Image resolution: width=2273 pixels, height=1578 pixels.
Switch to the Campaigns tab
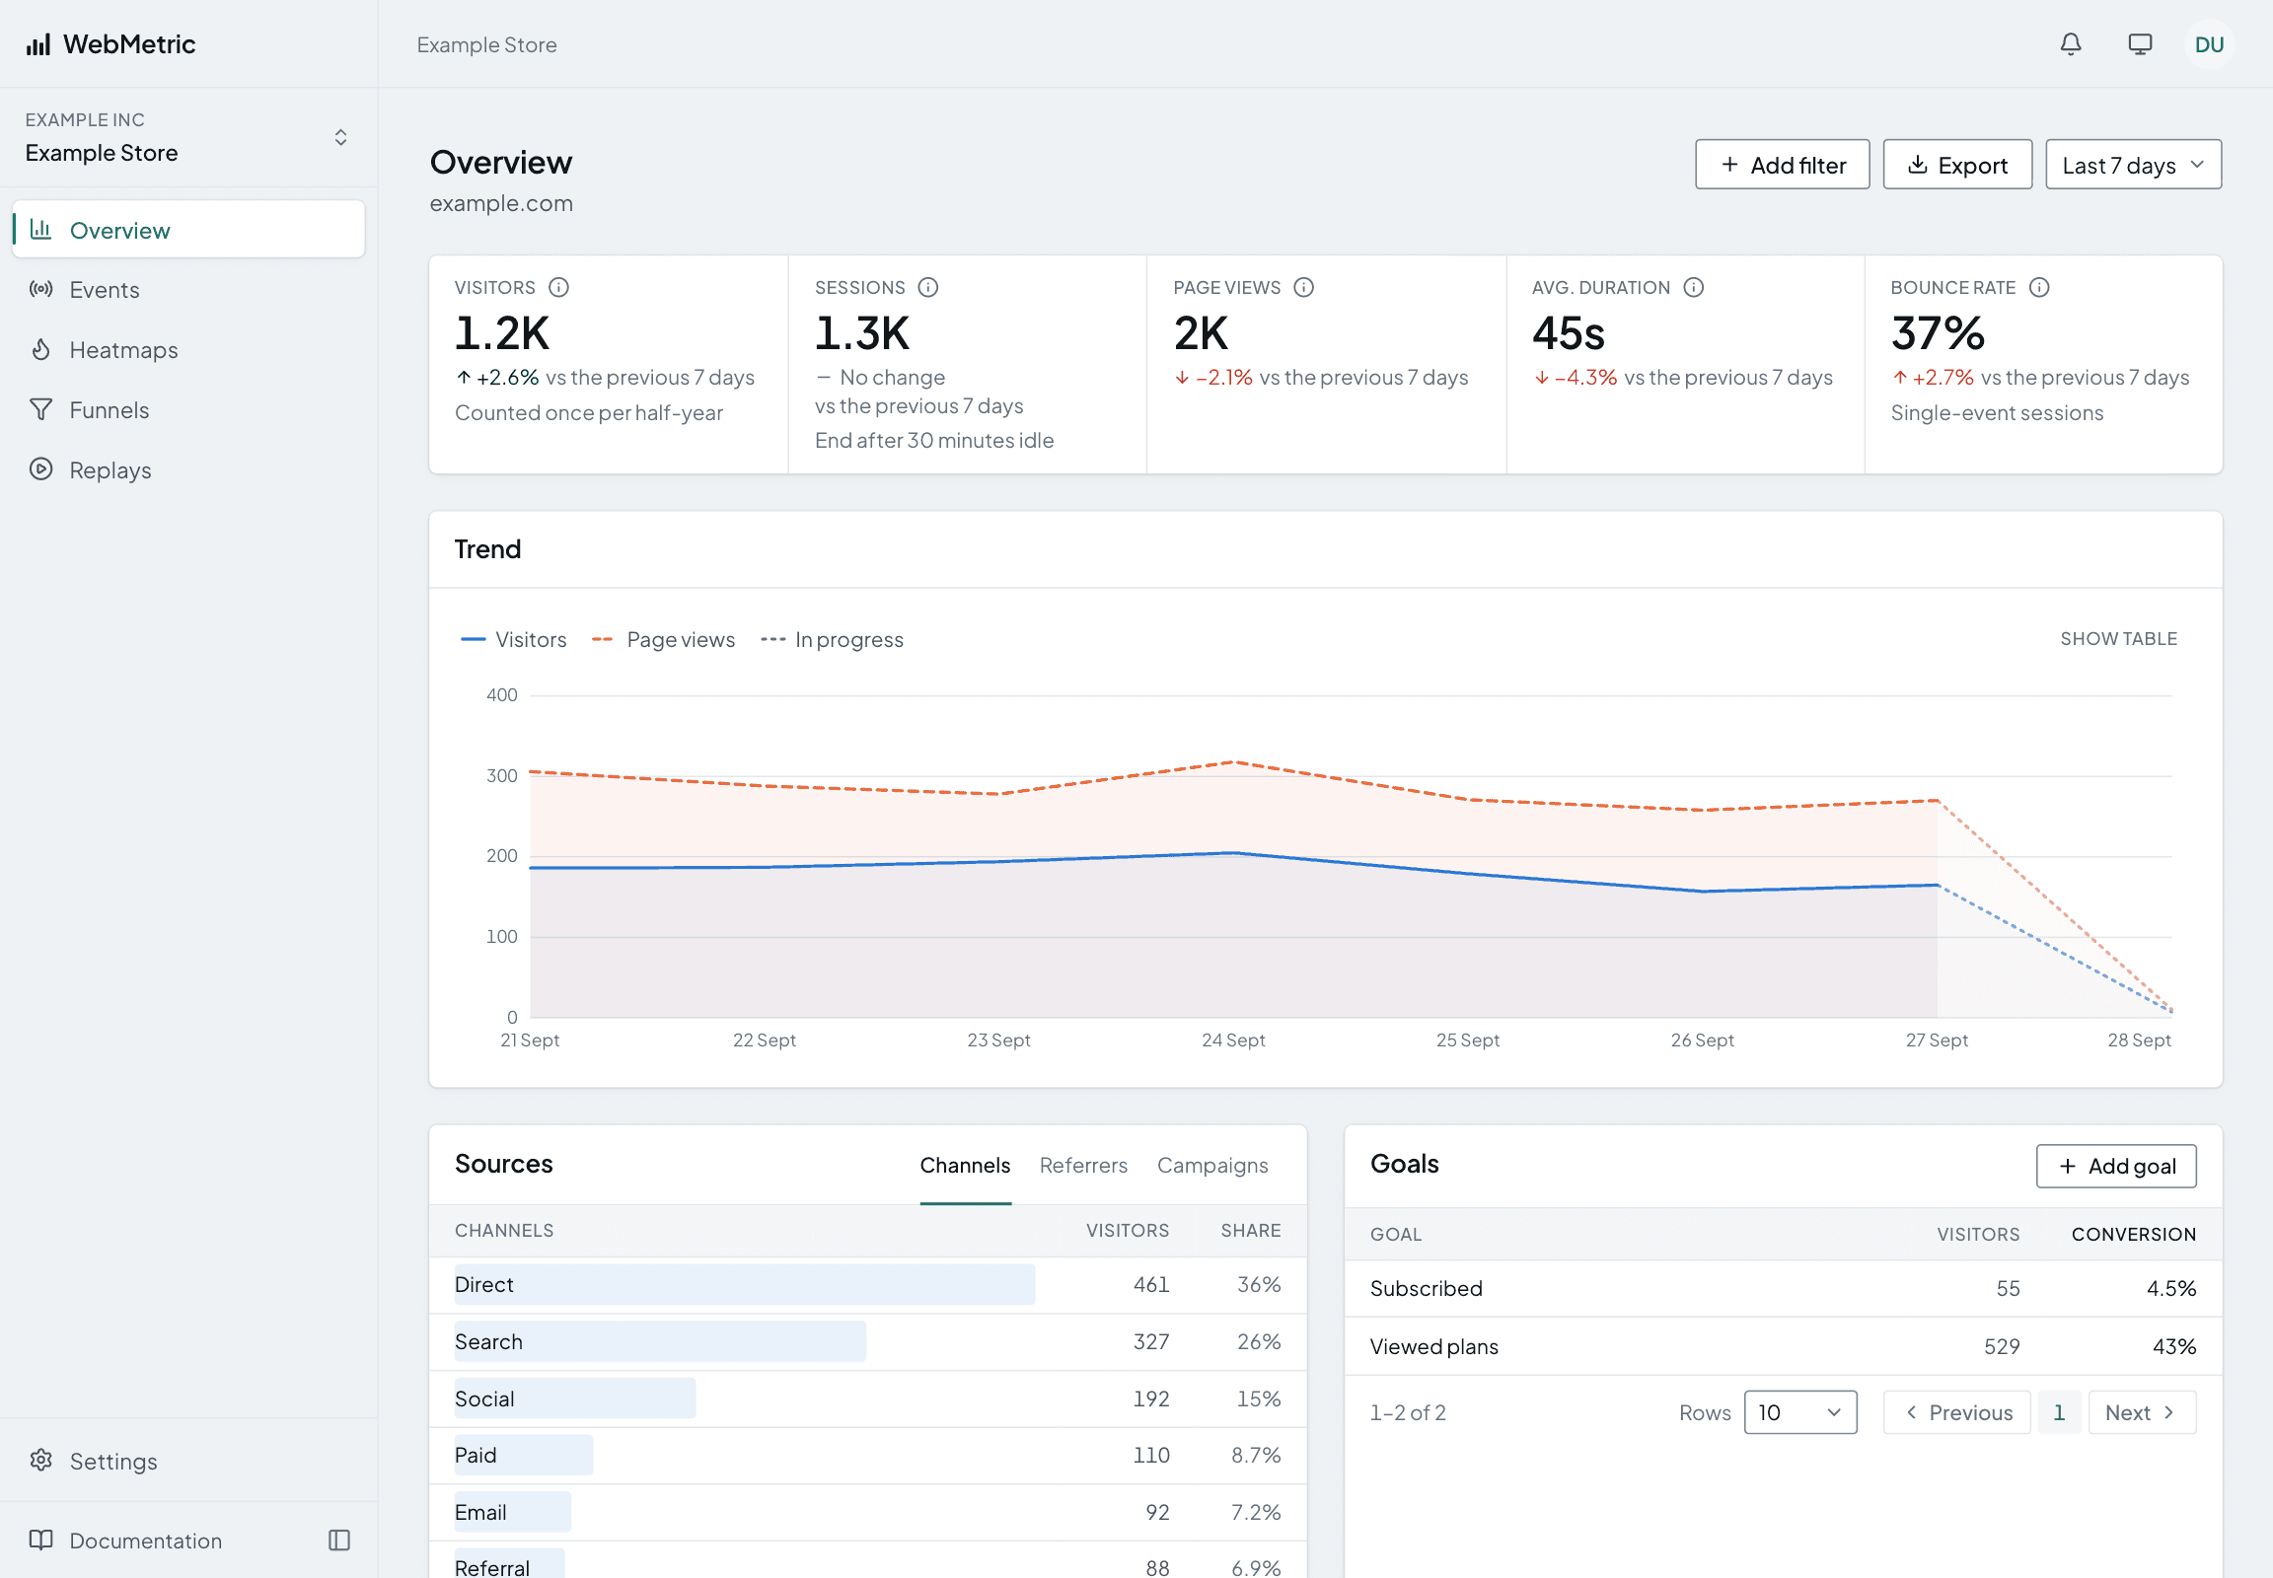pos(1211,1165)
